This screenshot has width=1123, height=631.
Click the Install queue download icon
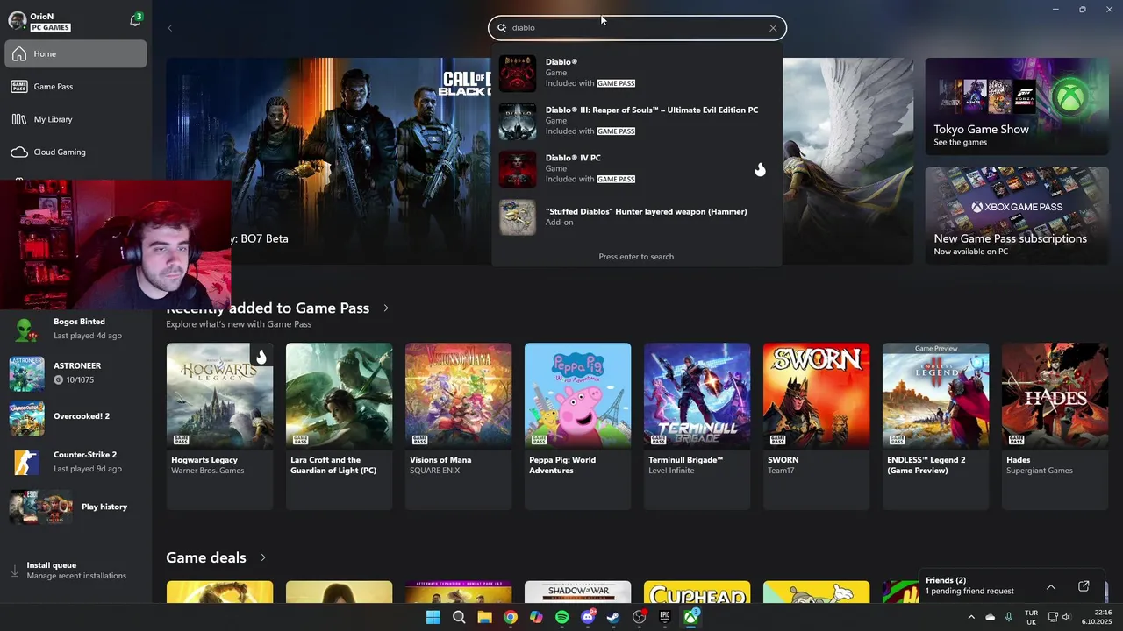click(x=15, y=571)
